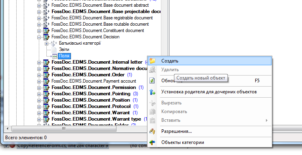Click the icon beside Объекты категории
Image resolution: width=302 pixels, height=155 pixels.
152,142
